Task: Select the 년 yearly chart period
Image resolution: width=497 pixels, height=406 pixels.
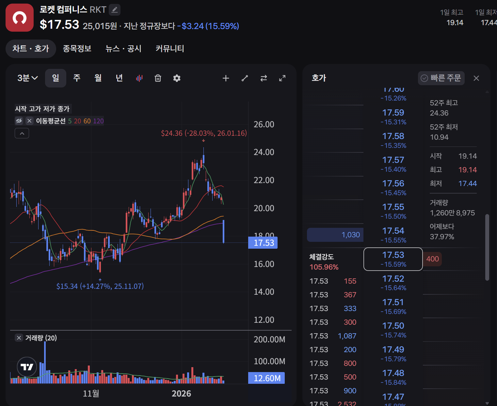Action: coord(119,78)
